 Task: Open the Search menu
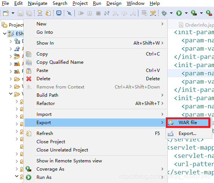click(60, 3)
